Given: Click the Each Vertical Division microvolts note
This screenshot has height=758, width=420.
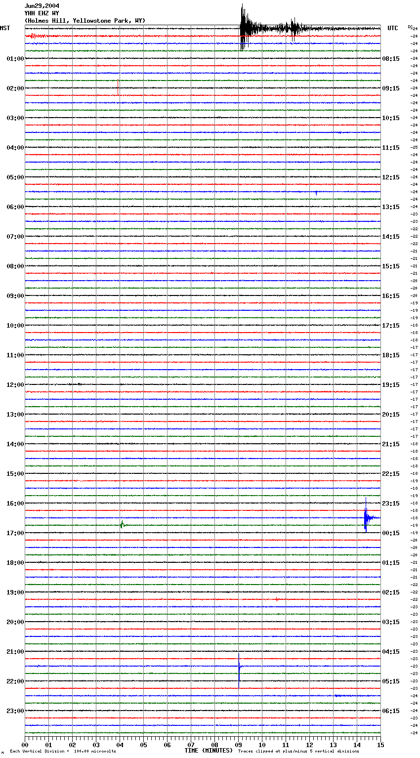Looking at the screenshot, I should click(63, 751).
